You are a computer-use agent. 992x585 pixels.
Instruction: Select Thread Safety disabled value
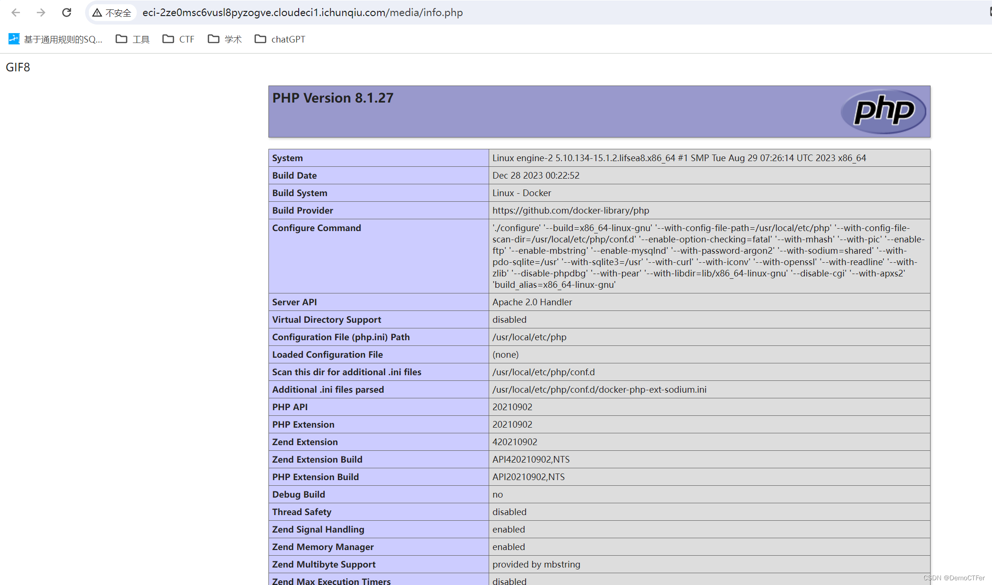(x=509, y=512)
